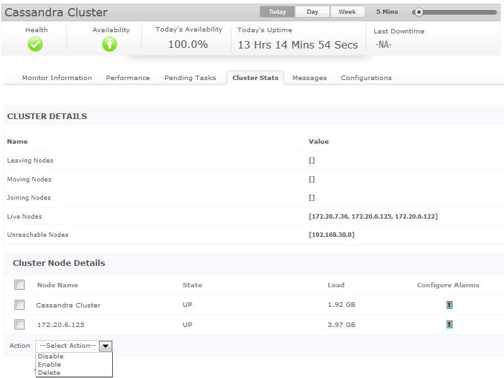Check the 172.20.6.125 node checkbox
This screenshot has height=378, width=504.
pyautogui.click(x=20, y=324)
